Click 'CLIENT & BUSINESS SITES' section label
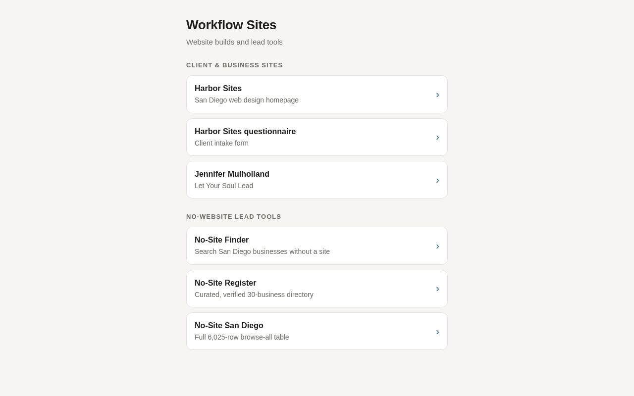This screenshot has height=396, width=634. (234, 65)
